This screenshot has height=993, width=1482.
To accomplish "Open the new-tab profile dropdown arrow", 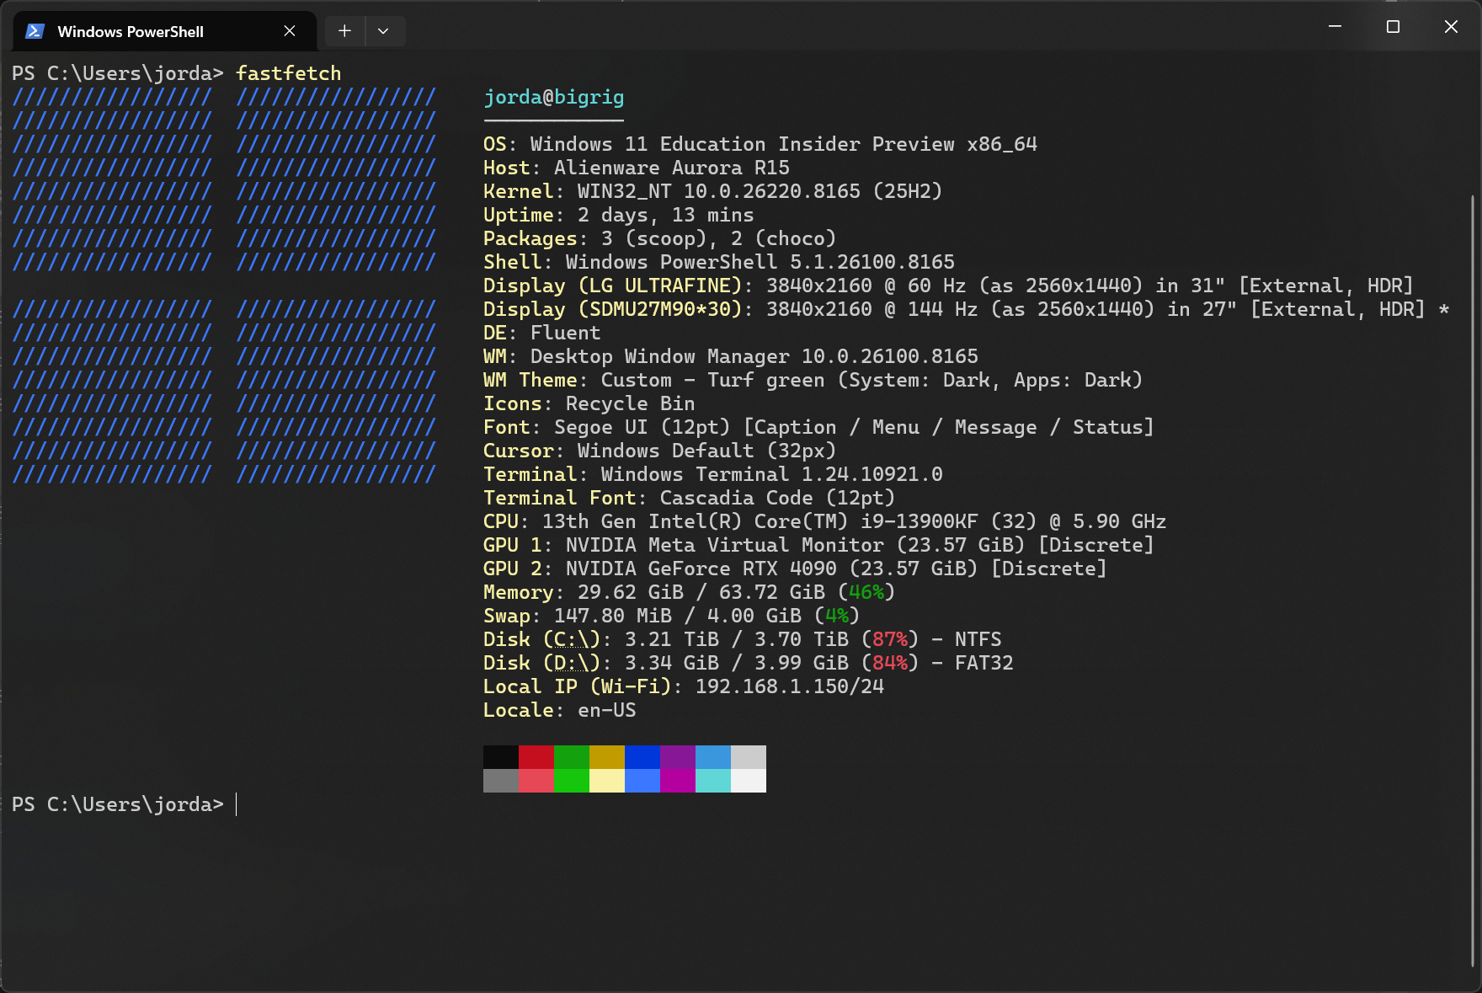I will point(384,31).
